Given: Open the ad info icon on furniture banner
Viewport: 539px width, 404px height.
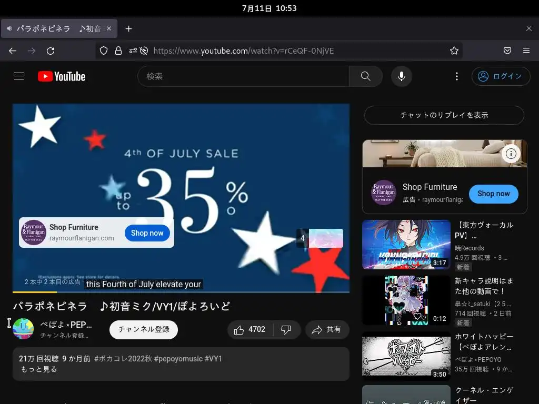Looking at the screenshot, I should coord(511,154).
